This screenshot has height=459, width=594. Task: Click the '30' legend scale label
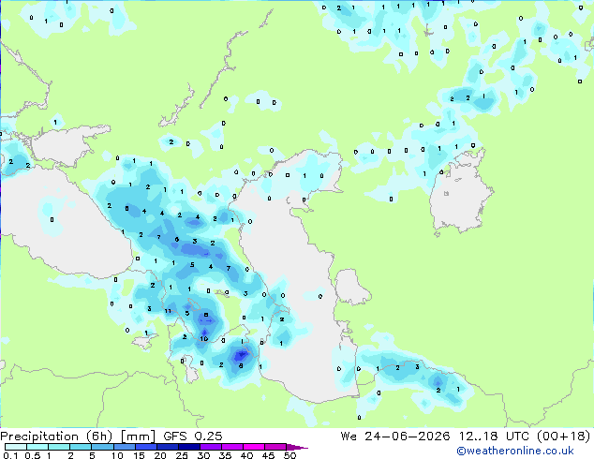pos(203,455)
